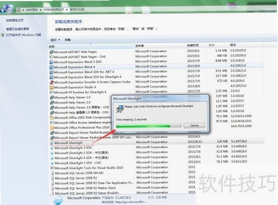Screen dimensions: 278x205
Task: Click the 70.1 MB size cell
Action: pos(221,116)
